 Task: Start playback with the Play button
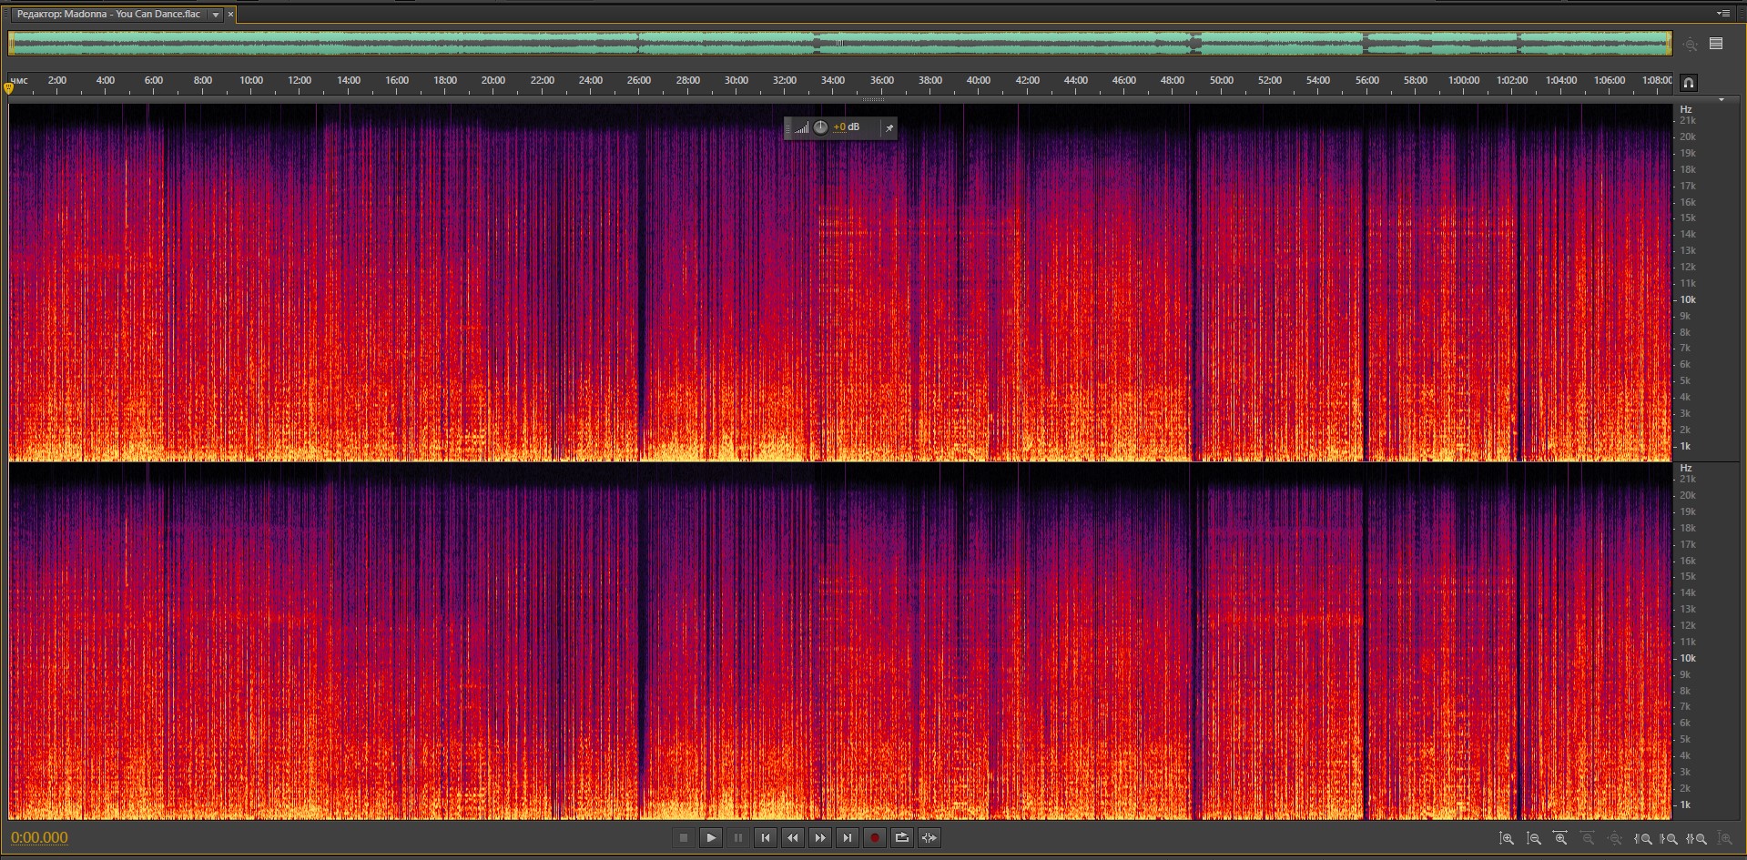click(711, 838)
